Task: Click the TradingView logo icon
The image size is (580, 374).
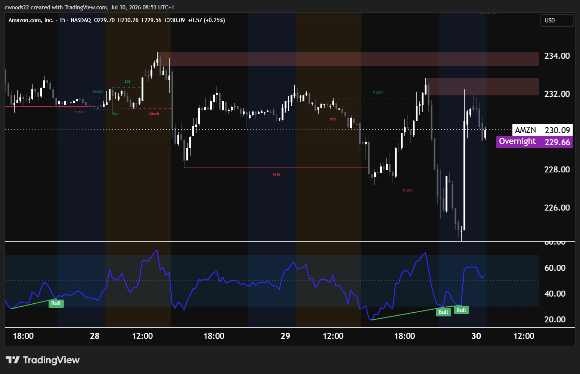Action: (13, 360)
